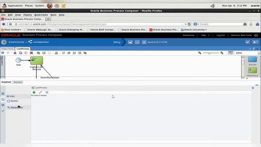
Task: Open the Tools menu
Action: [x=53, y=15]
